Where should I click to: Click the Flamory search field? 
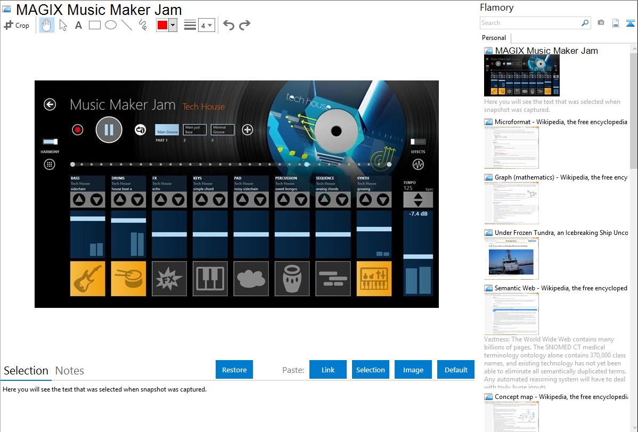tap(530, 23)
